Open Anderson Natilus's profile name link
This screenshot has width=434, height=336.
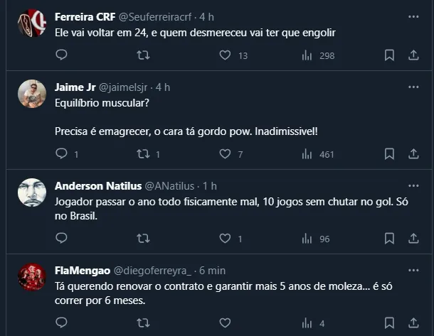tap(97, 185)
